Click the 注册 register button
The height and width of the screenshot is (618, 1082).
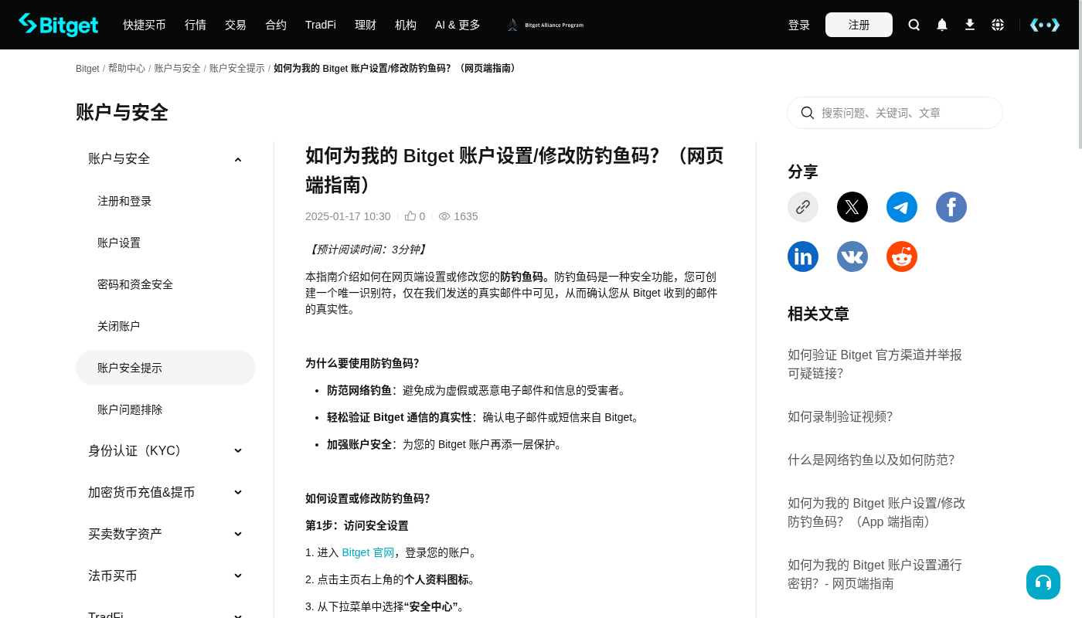coord(859,25)
